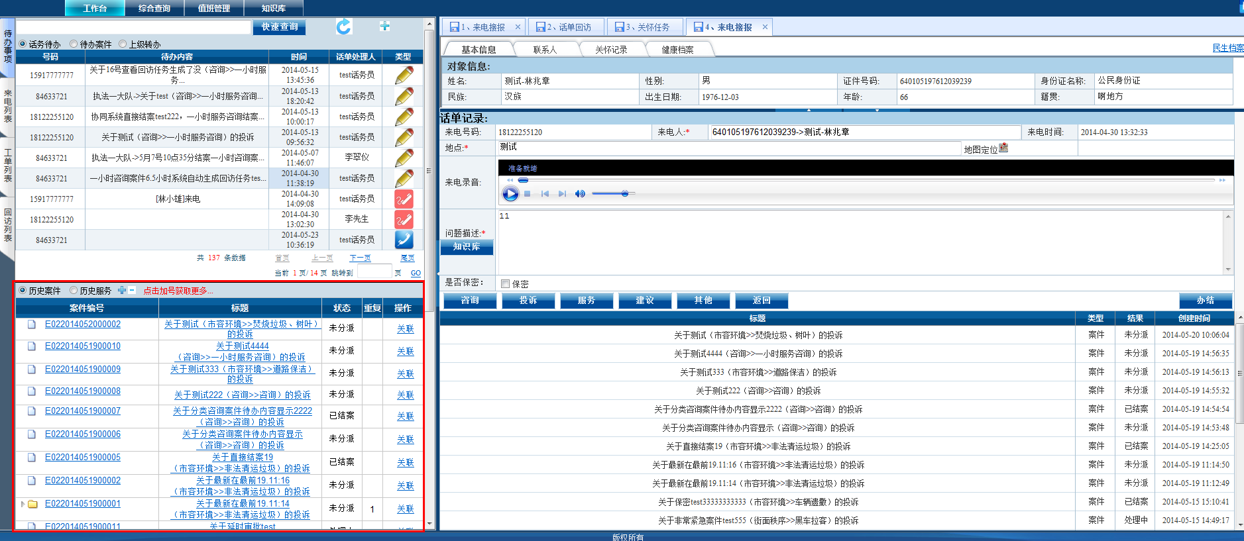Check the 保密 confidentiality checkbox
1244x541 pixels.
pos(506,284)
